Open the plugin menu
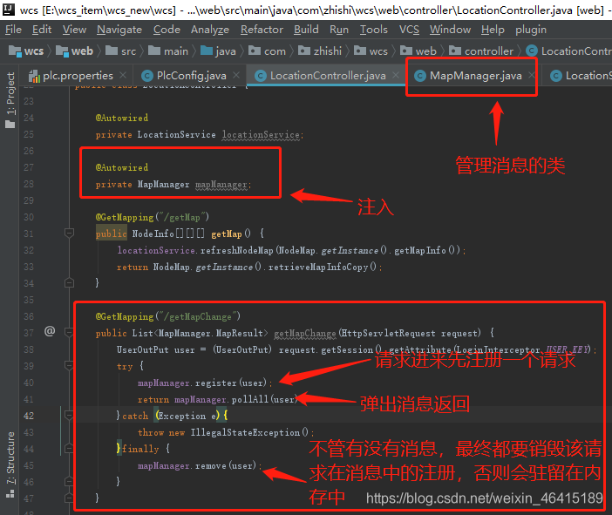 tap(531, 30)
